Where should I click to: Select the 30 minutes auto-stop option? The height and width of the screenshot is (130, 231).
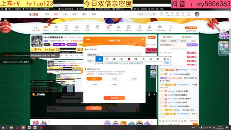pos(94,85)
